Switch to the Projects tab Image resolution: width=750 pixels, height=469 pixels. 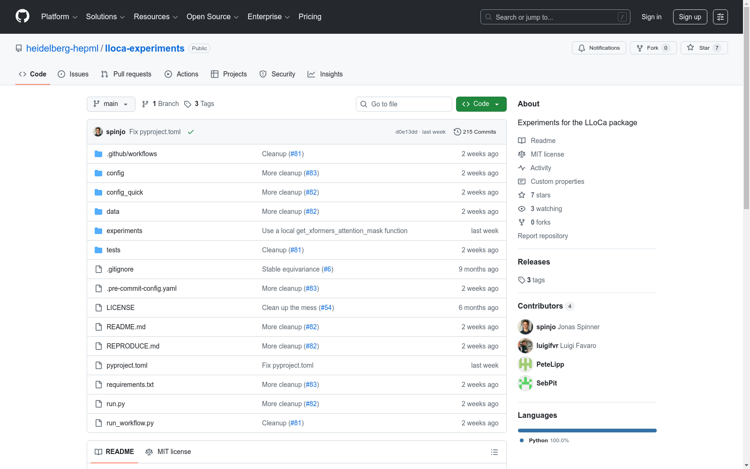[229, 74]
